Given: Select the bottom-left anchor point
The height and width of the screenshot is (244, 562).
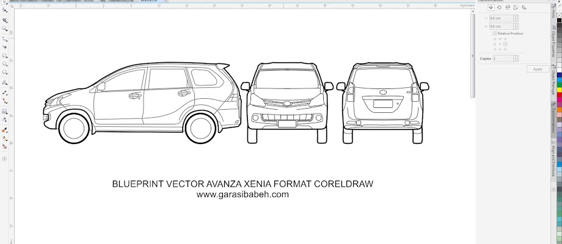Looking at the screenshot, I should [495, 49].
